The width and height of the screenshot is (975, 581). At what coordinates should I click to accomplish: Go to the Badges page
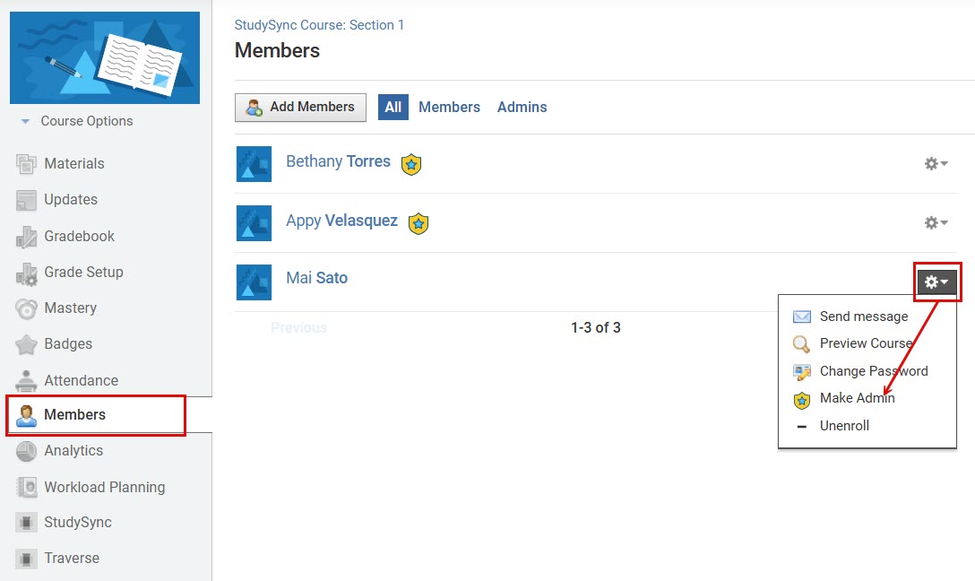68,344
